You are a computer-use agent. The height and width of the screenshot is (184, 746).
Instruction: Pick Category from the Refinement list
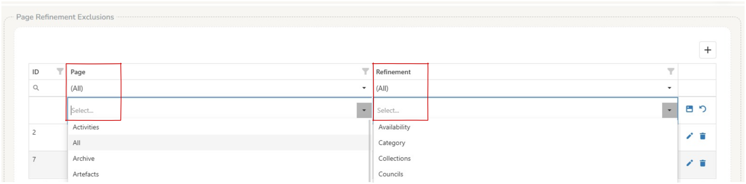(x=392, y=143)
